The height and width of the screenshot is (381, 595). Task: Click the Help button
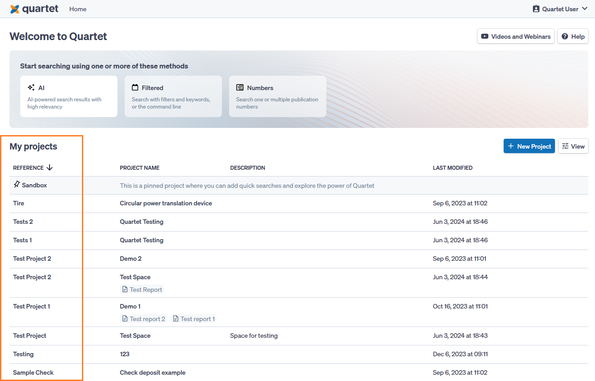coord(573,36)
